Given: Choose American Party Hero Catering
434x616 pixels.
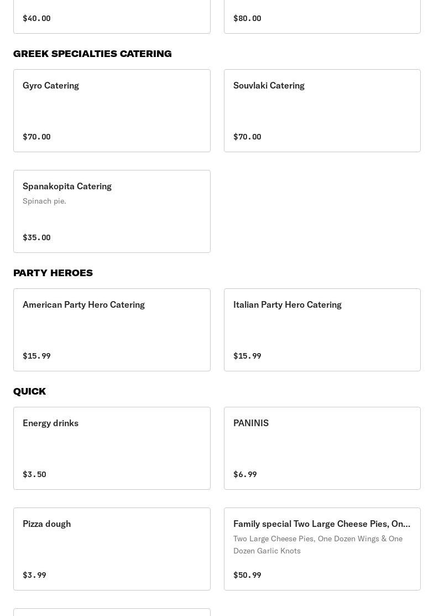Looking at the screenshot, I should coord(112,329).
